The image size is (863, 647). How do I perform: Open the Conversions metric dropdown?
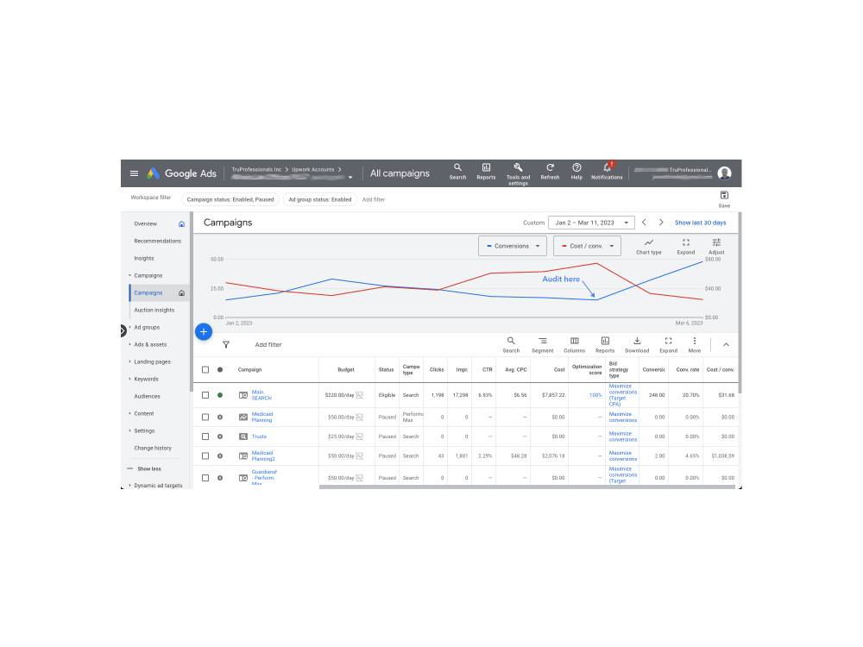pyautogui.click(x=513, y=246)
